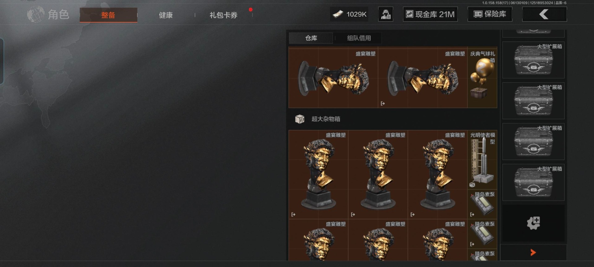This screenshot has height=267, width=594.
Task: Click transfer icon on first 胰岛素泵
Action: click(472, 214)
